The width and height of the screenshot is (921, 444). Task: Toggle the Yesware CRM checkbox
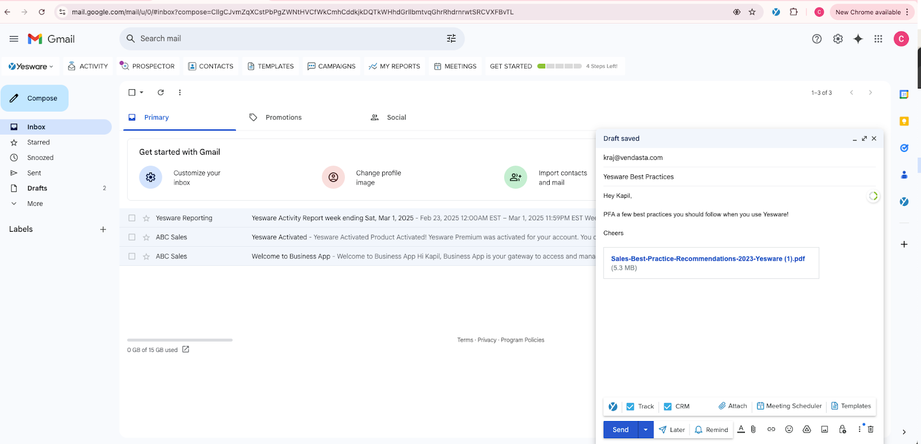coord(668,407)
